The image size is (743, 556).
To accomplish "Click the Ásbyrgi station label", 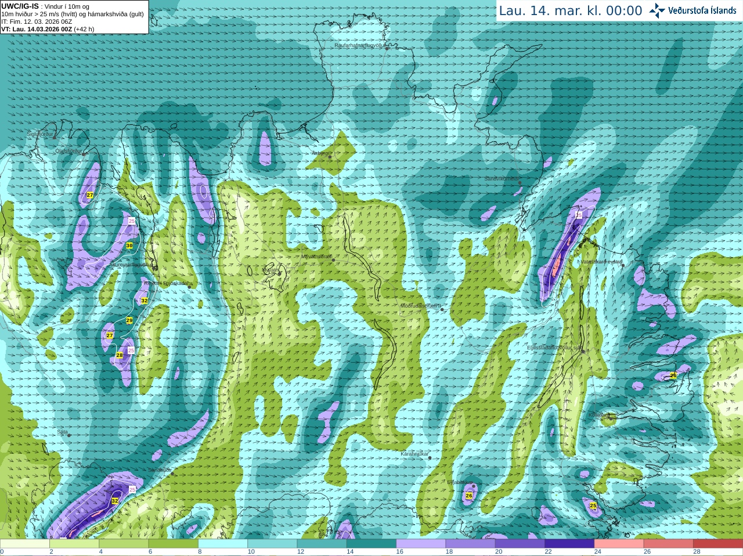I will tap(320, 154).
